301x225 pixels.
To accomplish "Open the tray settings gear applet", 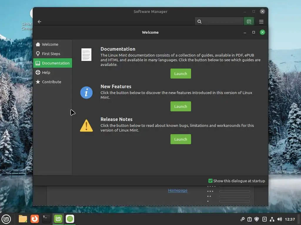I will pyautogui.click(x=243, y=219).
